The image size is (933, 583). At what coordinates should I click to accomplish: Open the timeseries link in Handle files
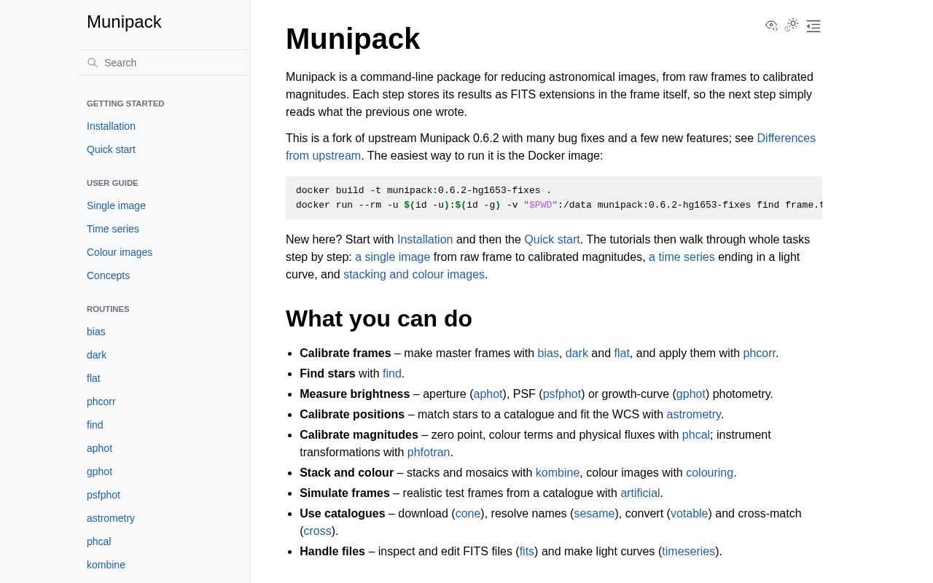click(689, 552)
